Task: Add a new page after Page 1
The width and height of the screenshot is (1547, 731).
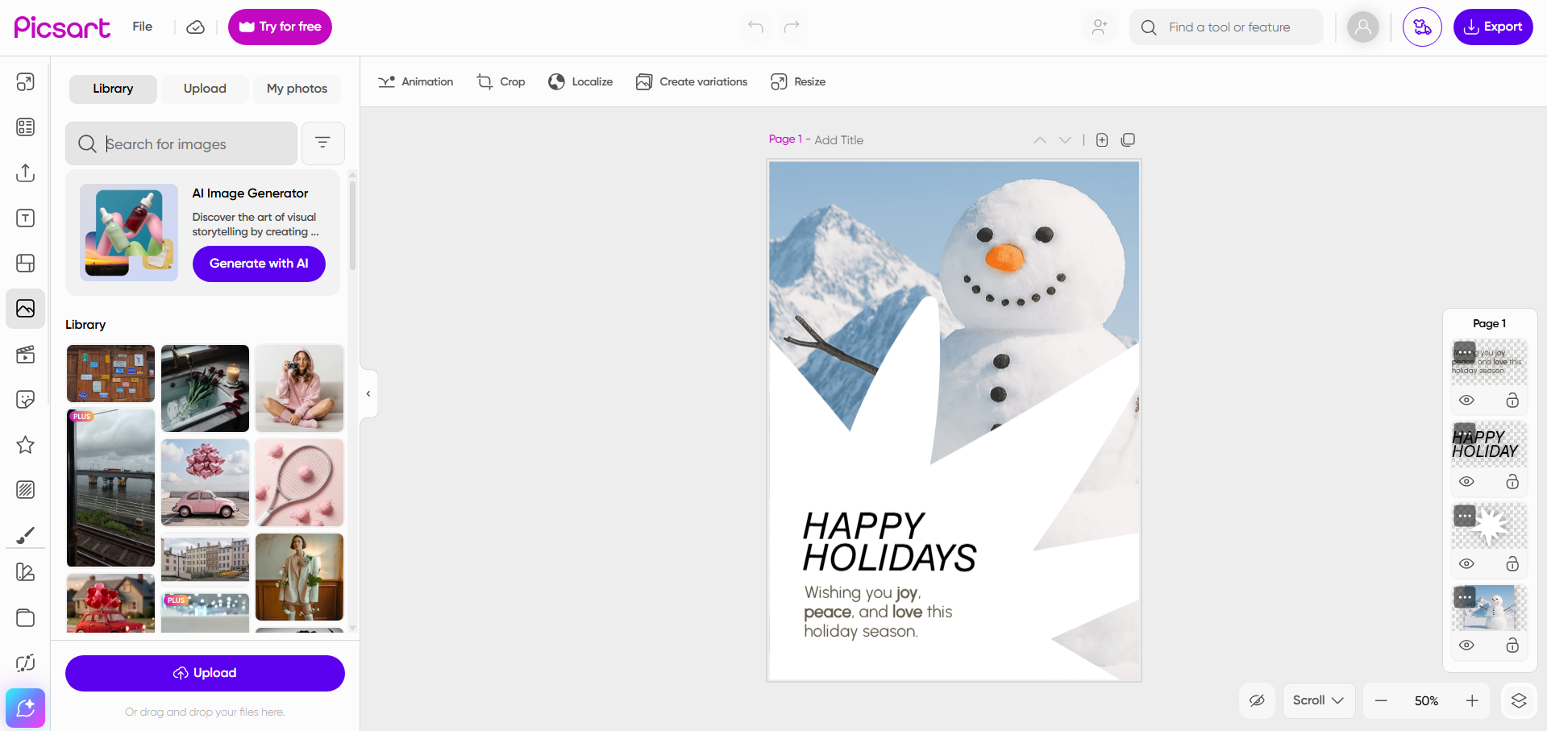Action: pos(1102,140)
